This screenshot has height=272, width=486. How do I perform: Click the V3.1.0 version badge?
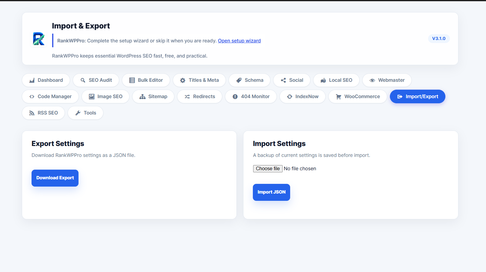click(x=439, y=38)
